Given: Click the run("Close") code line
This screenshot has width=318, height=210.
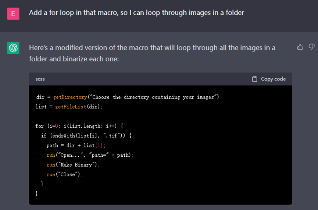Looking at the screenshot, I should (x=65, y=174).
